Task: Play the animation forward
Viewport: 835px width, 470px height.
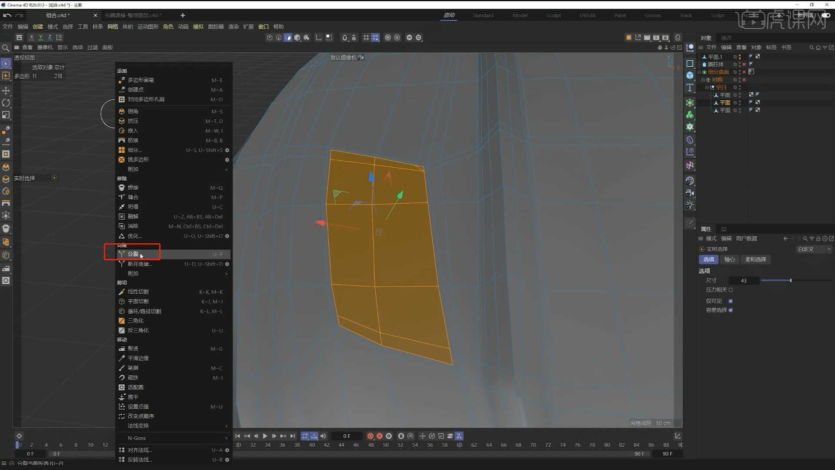Action: [265, 436]
